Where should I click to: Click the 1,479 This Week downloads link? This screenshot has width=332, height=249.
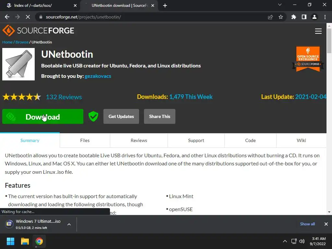tap(191, 97)
